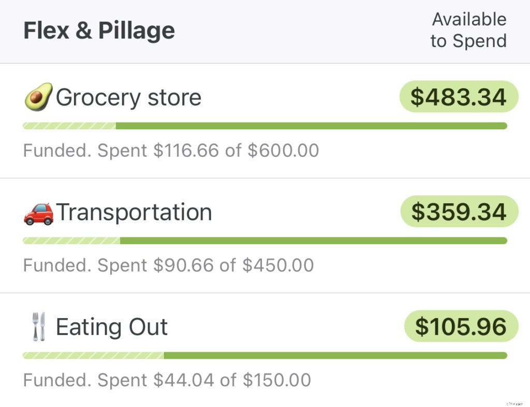The height and width of the screenshot is (407, 530).
Task: Tap the $105.96 available balance pill
Action: pyautogui.click(x=461, y=326)
